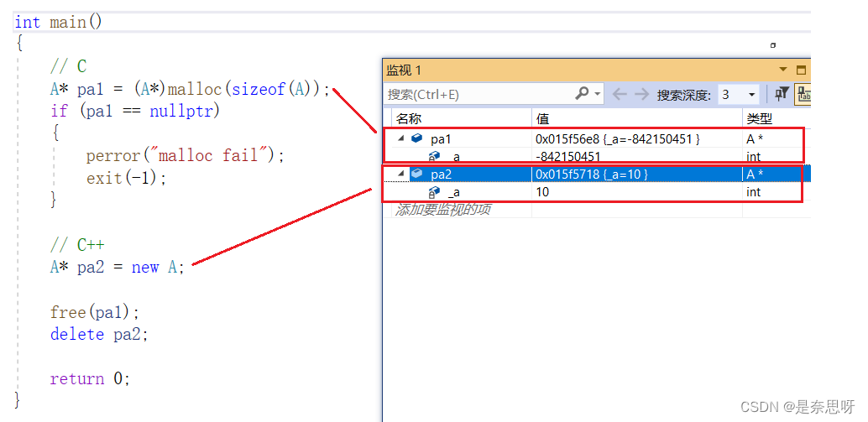Click the 'return 0;' line

click(x=90, y=378)
